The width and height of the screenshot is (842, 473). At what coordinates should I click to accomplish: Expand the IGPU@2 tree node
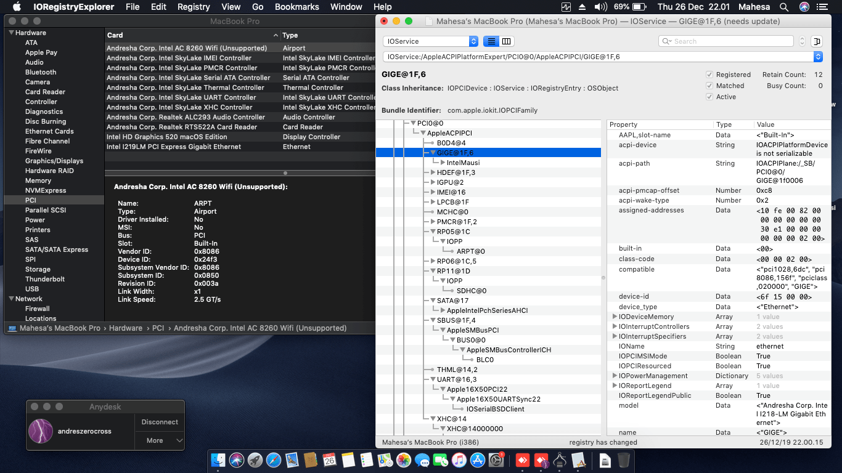pos(433,182)
